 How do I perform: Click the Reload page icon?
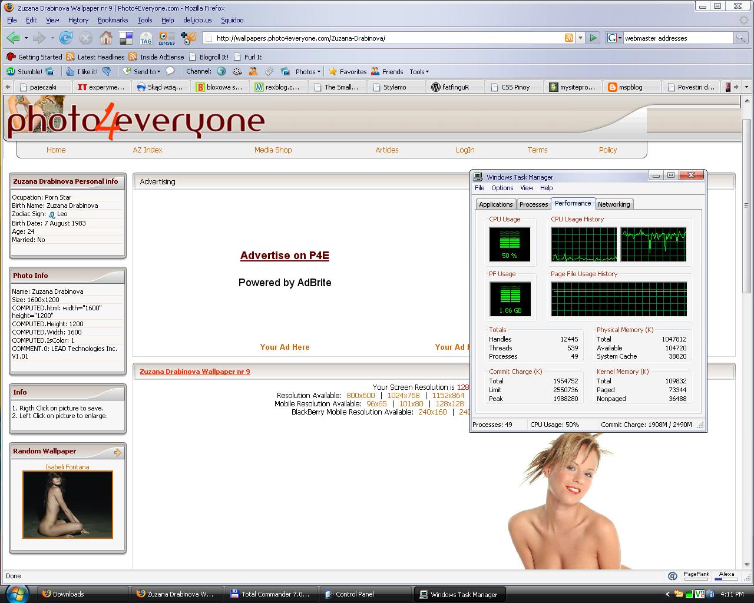(x=66, y=38)
